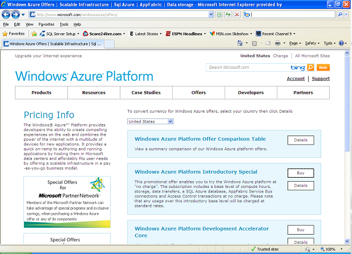
Task: Open the Offers navigation tab
Action: click(x=199, y=93)
